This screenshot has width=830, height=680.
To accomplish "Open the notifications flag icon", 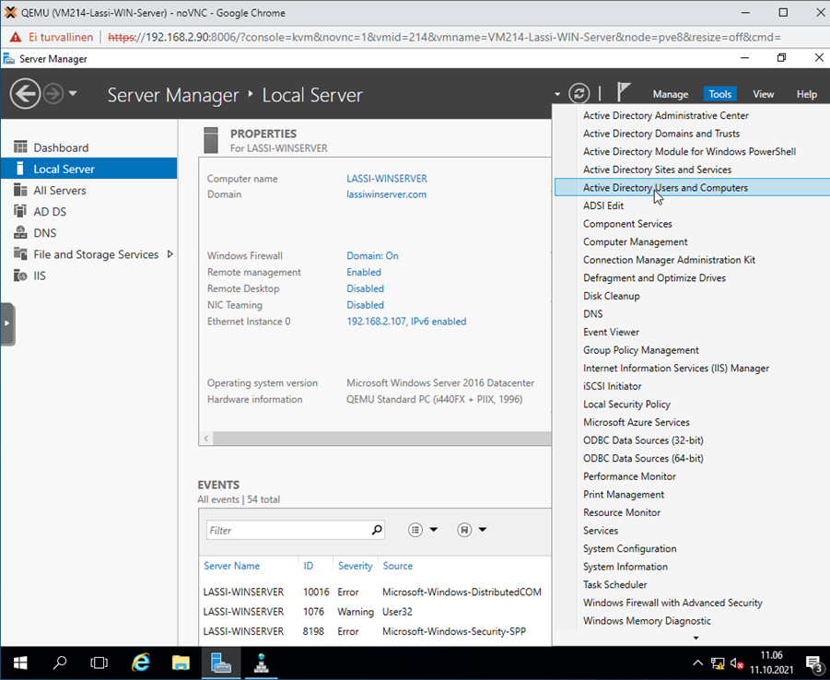I will click(623, 93).
